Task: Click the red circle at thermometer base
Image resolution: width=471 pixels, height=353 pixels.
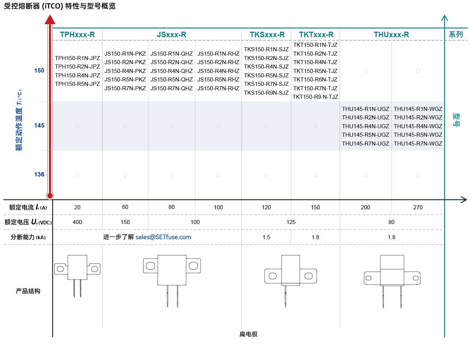Action: [50, 196]
